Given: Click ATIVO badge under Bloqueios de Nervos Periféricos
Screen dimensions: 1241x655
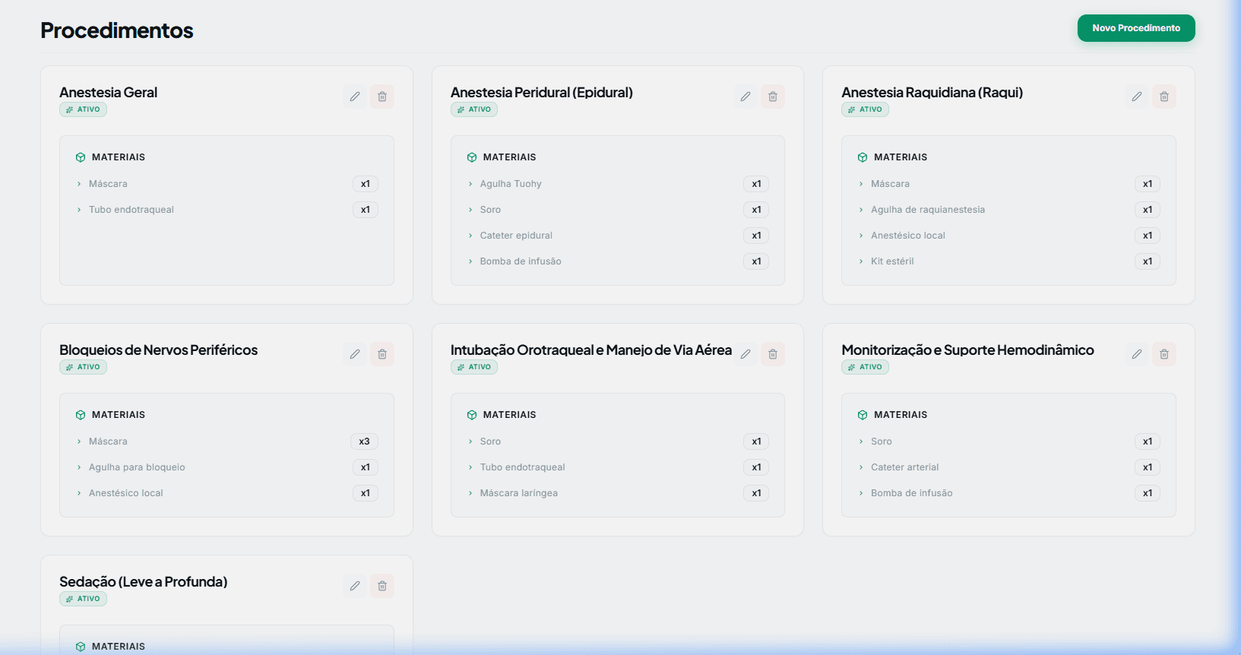Looking at the screenshot, I should point(84,367).
